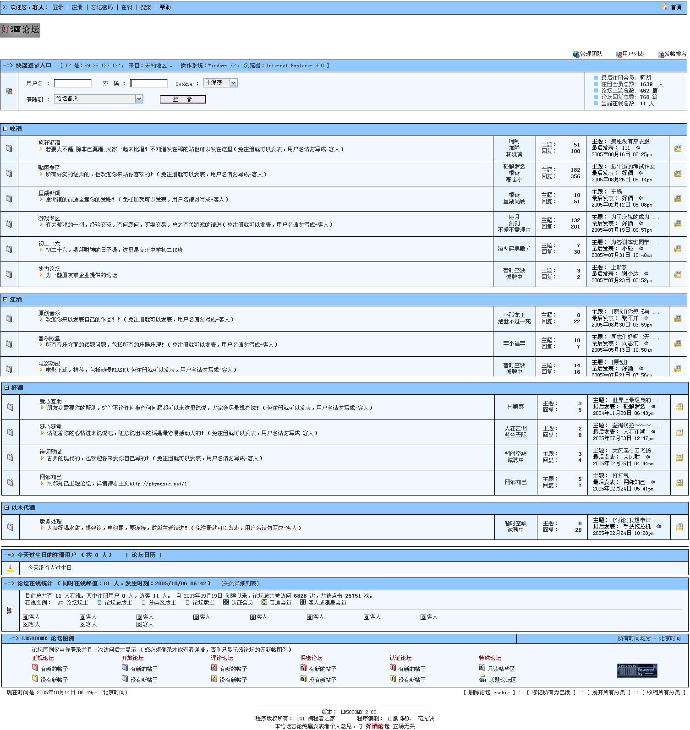The image size is (690, 730).
Task: Click the 好酒论坛 logo banner
Action: [20, 30]
